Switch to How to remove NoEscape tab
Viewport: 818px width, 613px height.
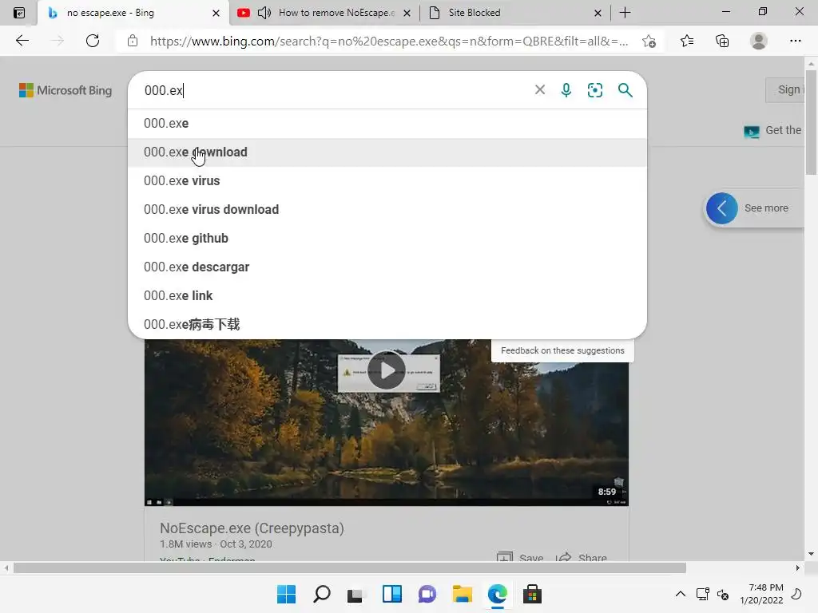(x=324, y=13)
